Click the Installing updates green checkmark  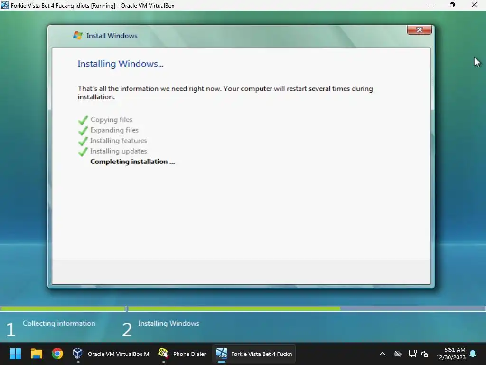click(x=83, y=152)
